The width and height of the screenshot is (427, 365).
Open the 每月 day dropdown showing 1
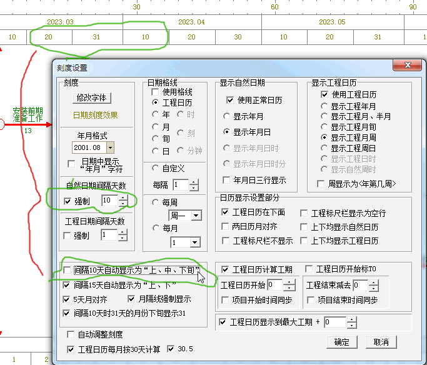pos(195,242)
